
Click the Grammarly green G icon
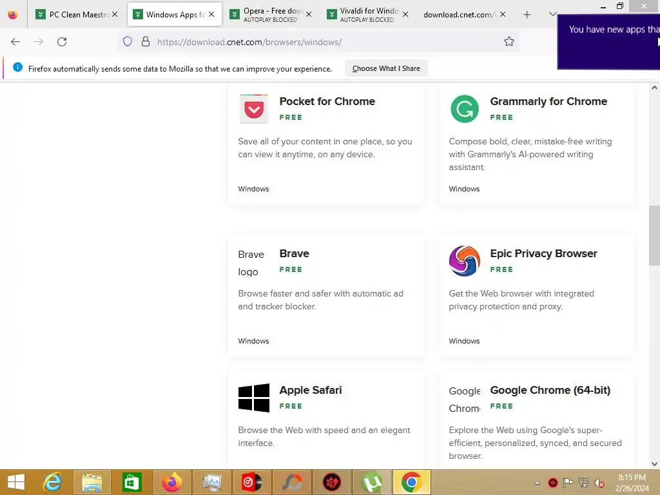(465, 109)
